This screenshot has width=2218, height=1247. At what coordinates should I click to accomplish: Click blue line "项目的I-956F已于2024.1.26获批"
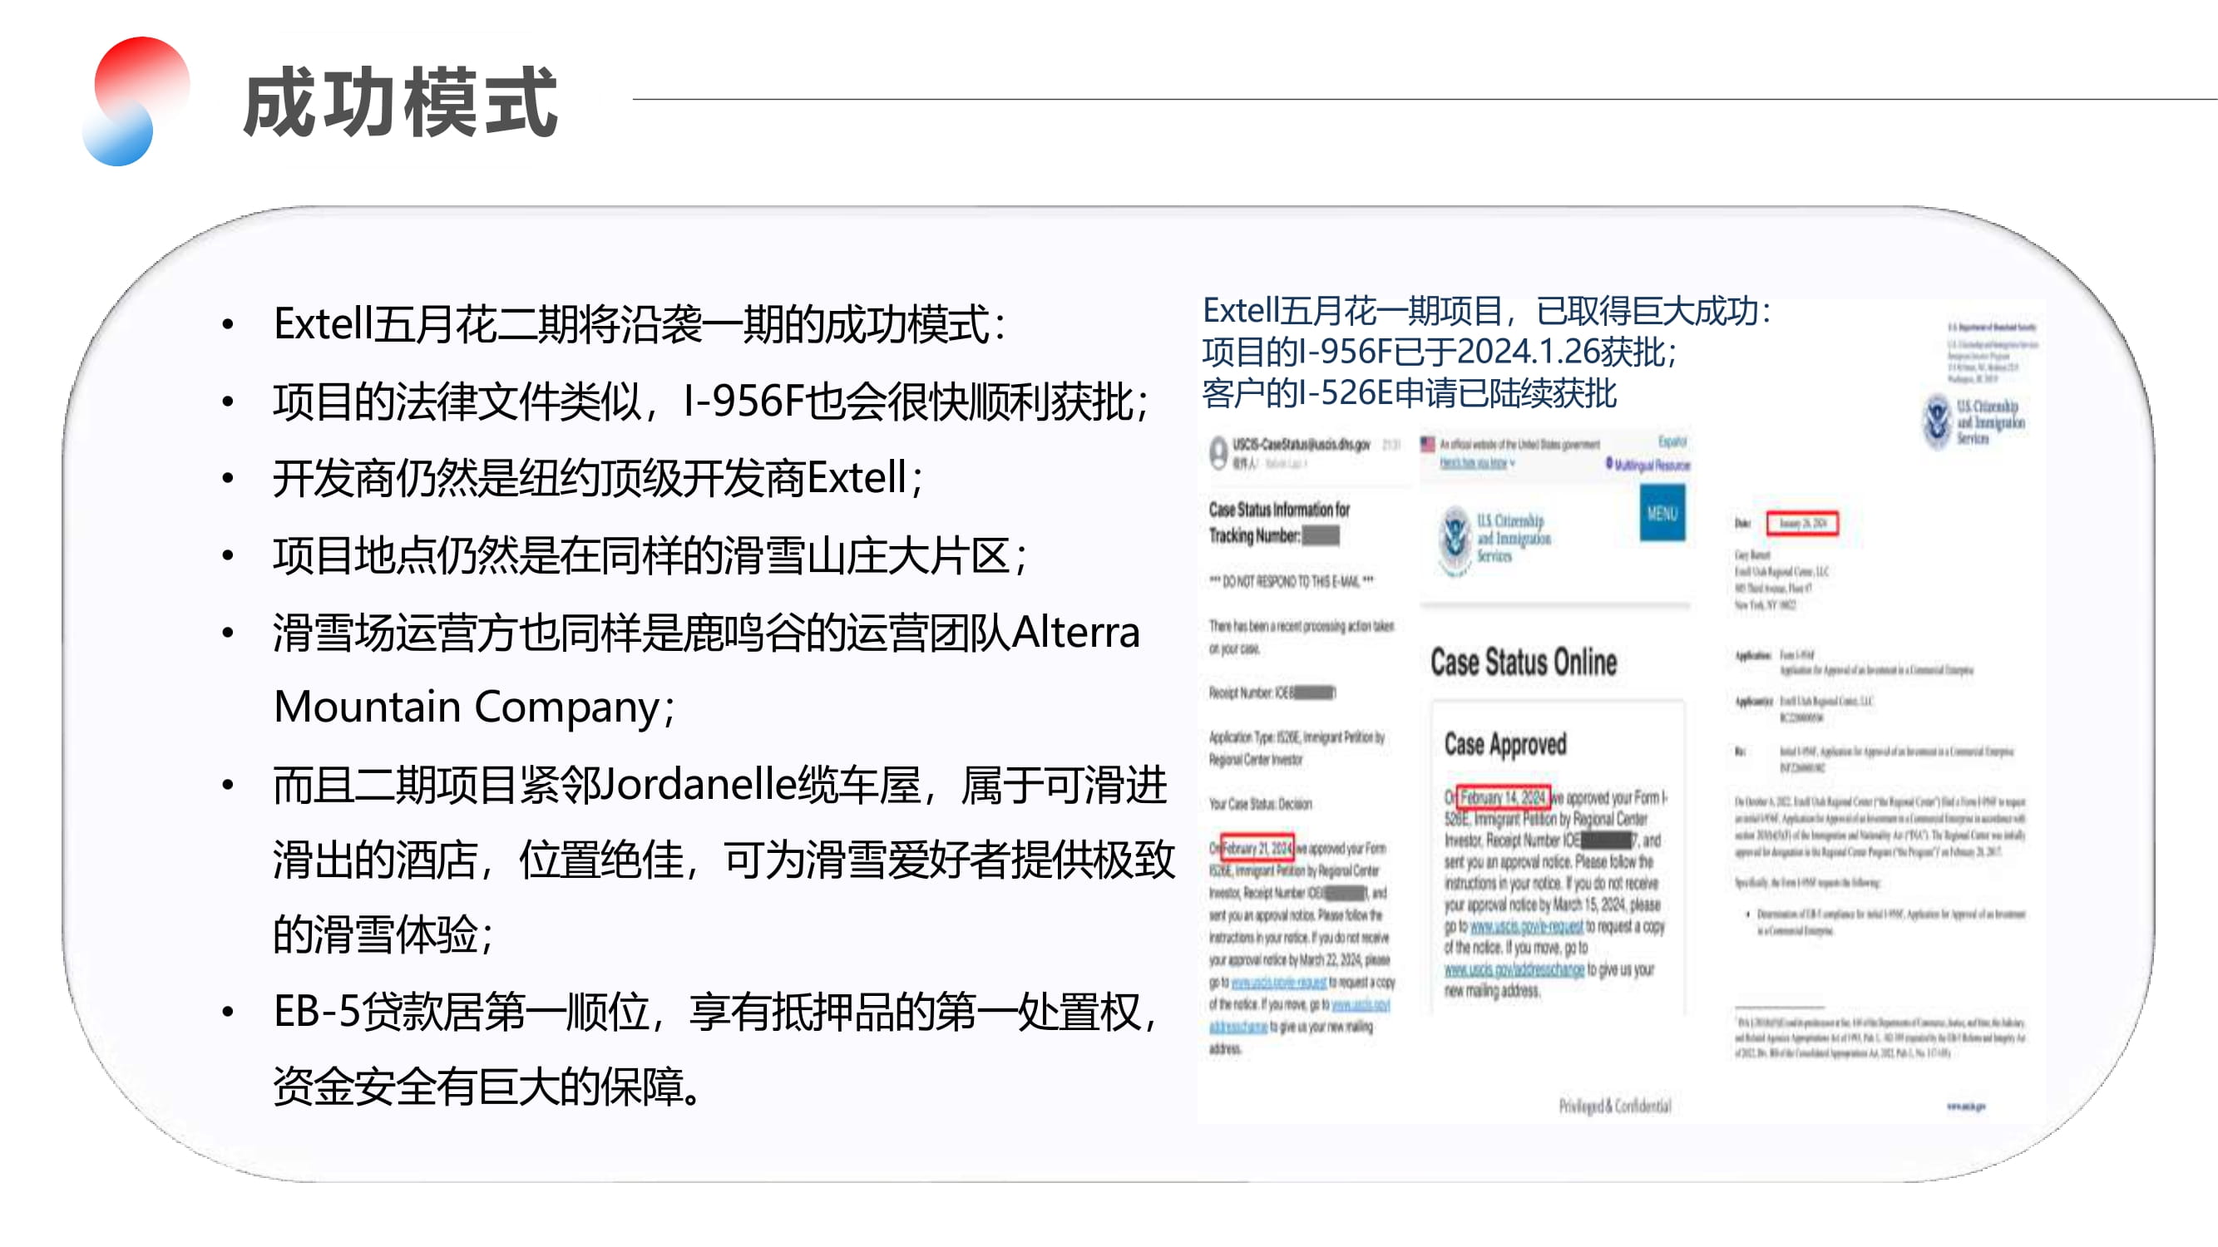pos(1439,352)
